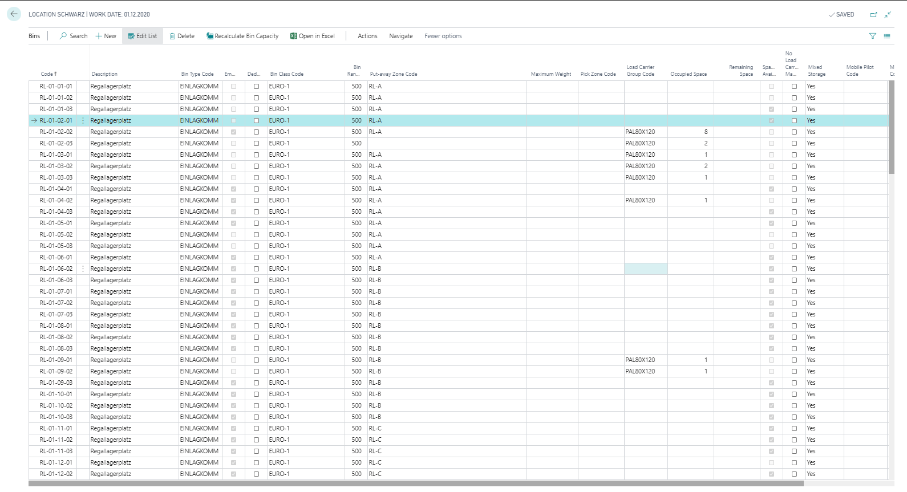Open the Bin Type Code column header
The image size is (907, 492).
pyautogui.click(x=197, y=74)
